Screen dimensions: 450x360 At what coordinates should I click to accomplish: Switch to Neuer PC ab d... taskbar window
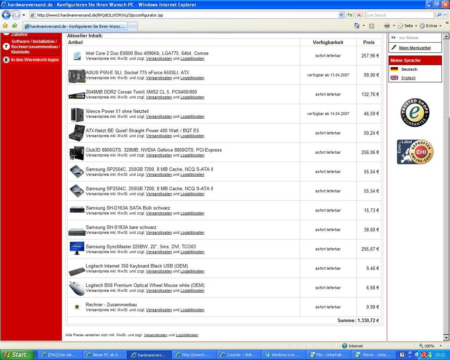[104, 355]
